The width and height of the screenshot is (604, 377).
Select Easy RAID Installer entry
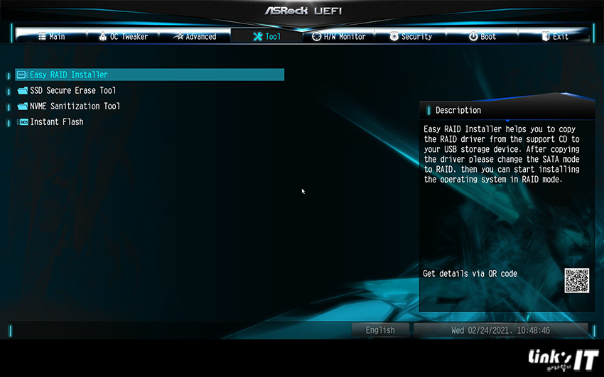click(149, 75)
